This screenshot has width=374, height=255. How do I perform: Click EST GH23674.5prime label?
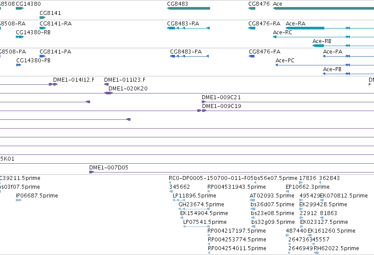coord(201,205)
